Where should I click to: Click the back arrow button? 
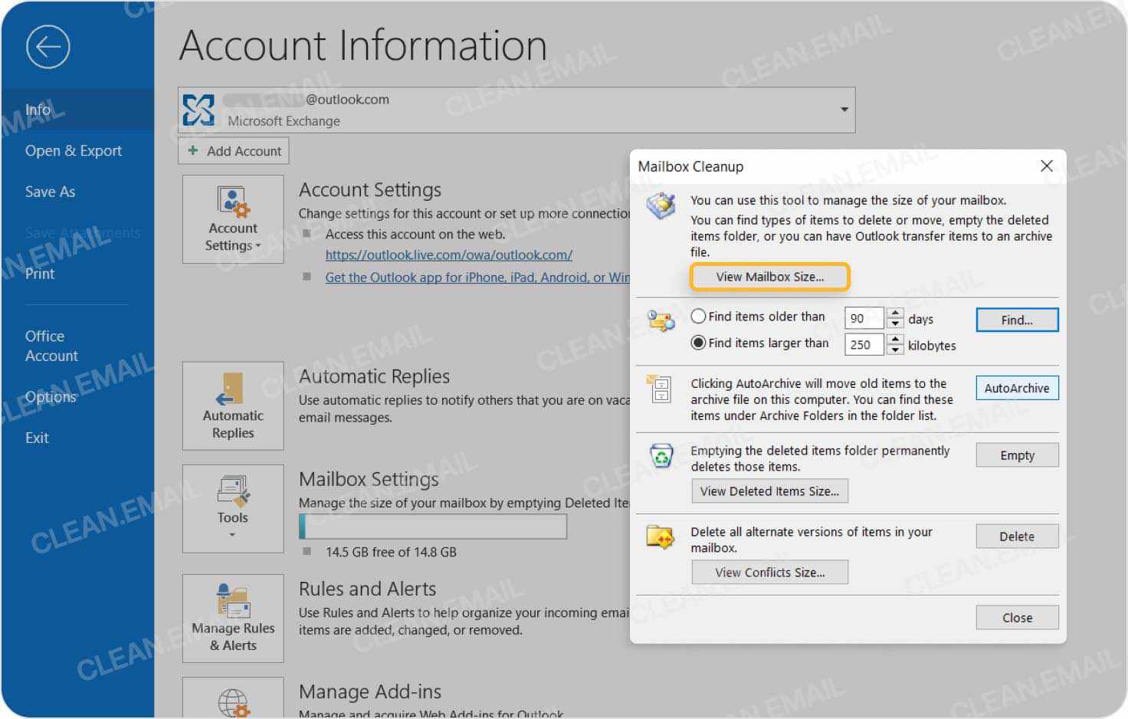(47, 47)
